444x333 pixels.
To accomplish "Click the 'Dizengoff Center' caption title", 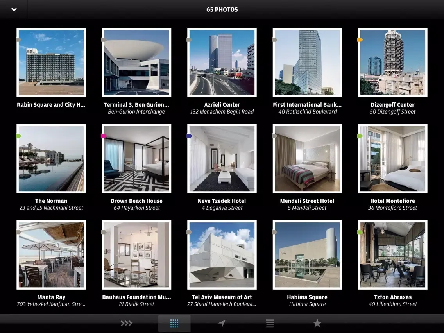I will (392, 105).
